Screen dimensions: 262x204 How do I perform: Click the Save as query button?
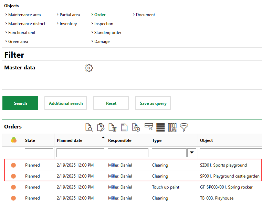tap(153, 103)
